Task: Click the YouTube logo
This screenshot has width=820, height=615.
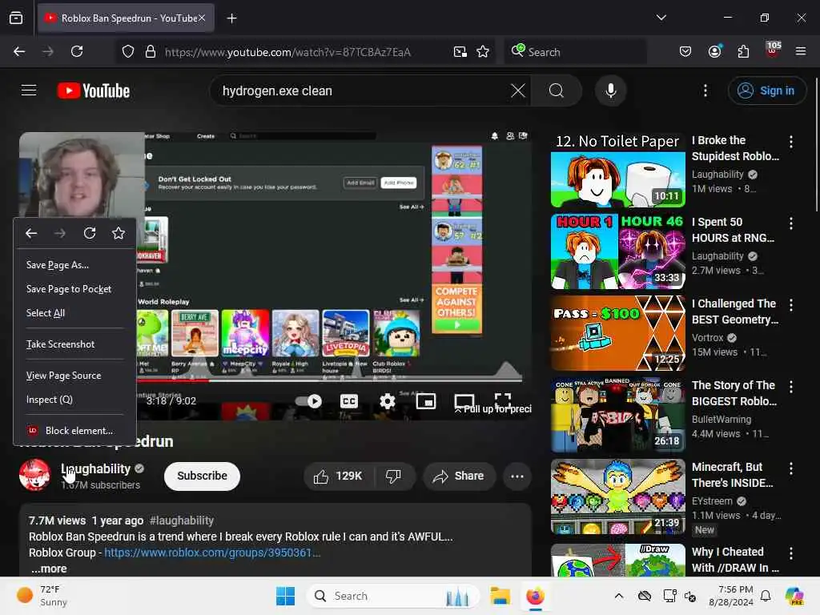Action: click(94, 90)
